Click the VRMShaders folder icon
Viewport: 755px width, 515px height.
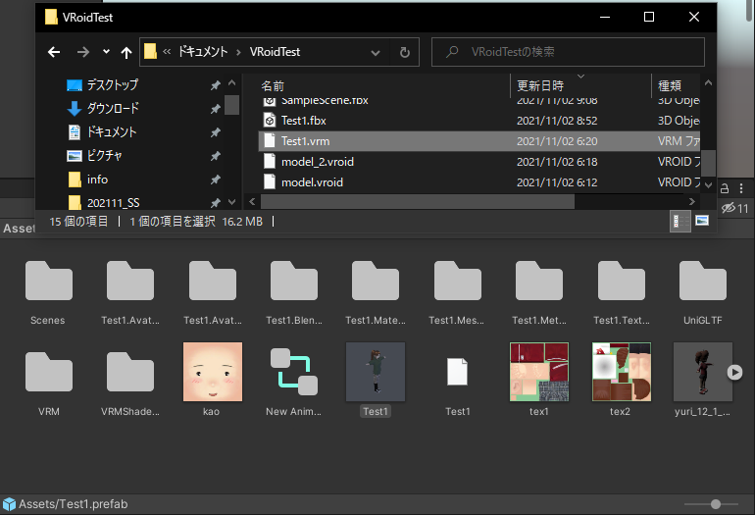pyautogui.click(x=130, y=374)
